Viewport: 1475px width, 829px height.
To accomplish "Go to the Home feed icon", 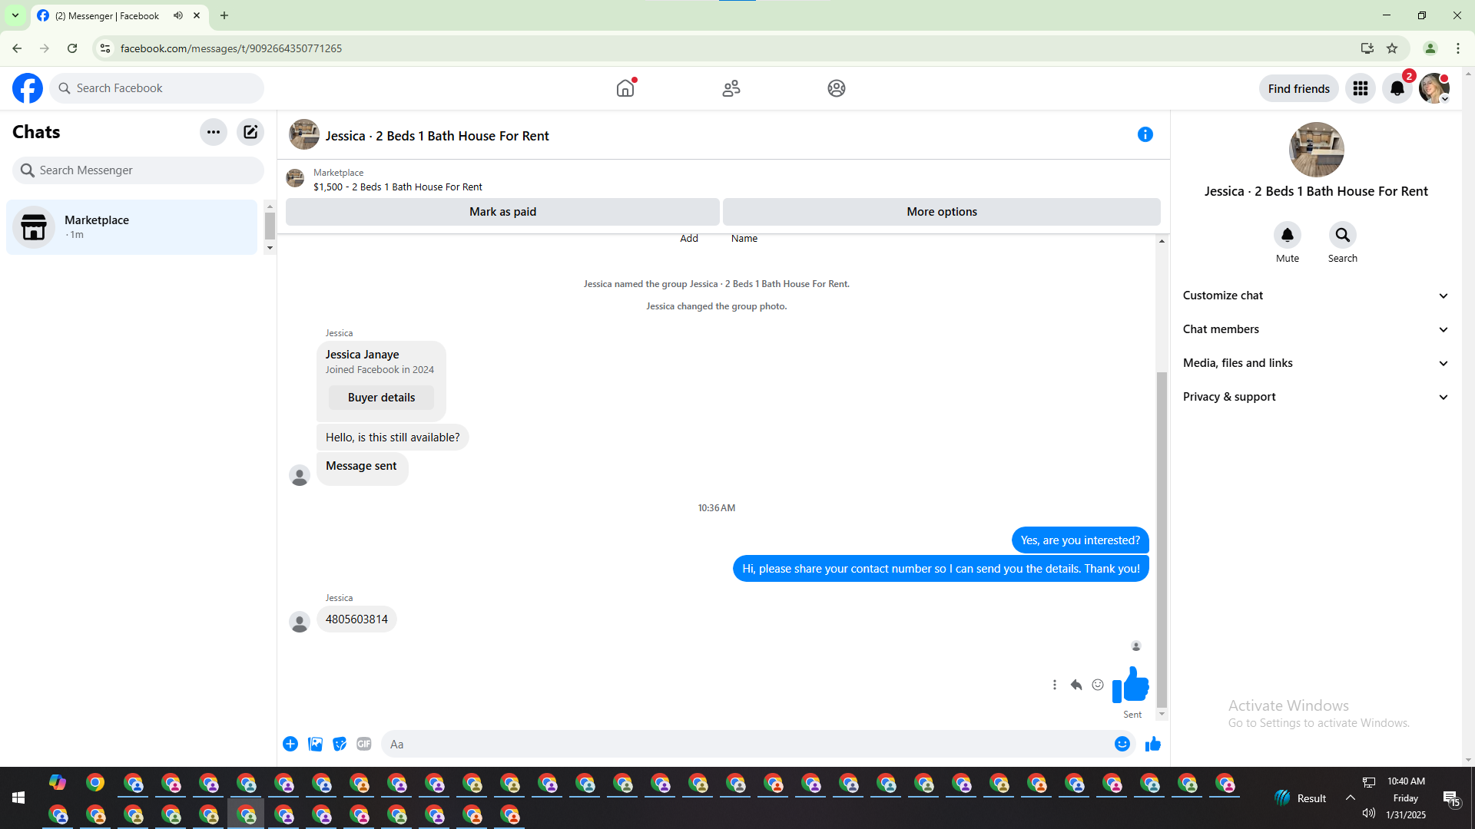I will click(625, 88).
